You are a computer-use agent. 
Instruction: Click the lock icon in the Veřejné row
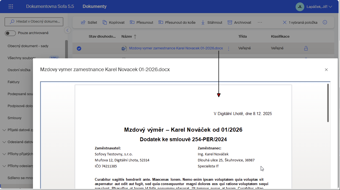(306, 48)
